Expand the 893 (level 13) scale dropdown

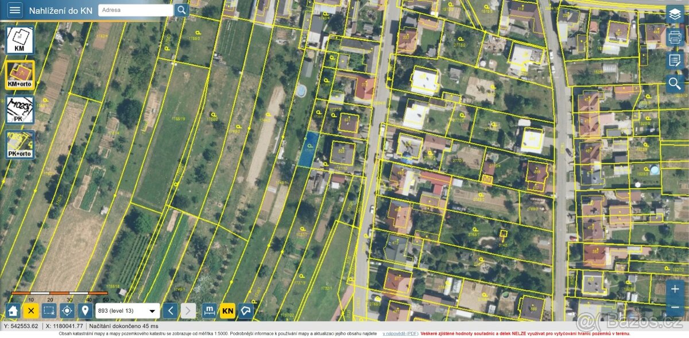click(x=127, y=311)
